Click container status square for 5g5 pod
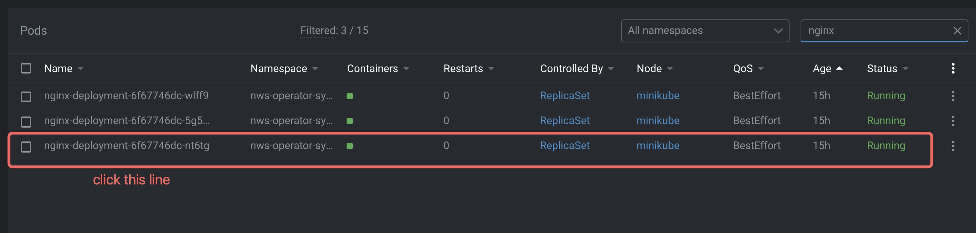Image resolution: width=976 pixels, height=233 pixels. pos(349,121)
